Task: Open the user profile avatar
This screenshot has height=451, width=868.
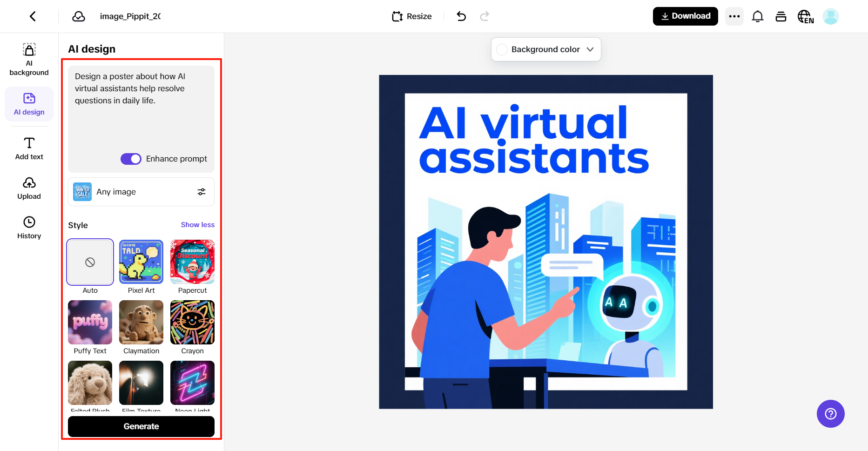Action: (x=831, y=16)
